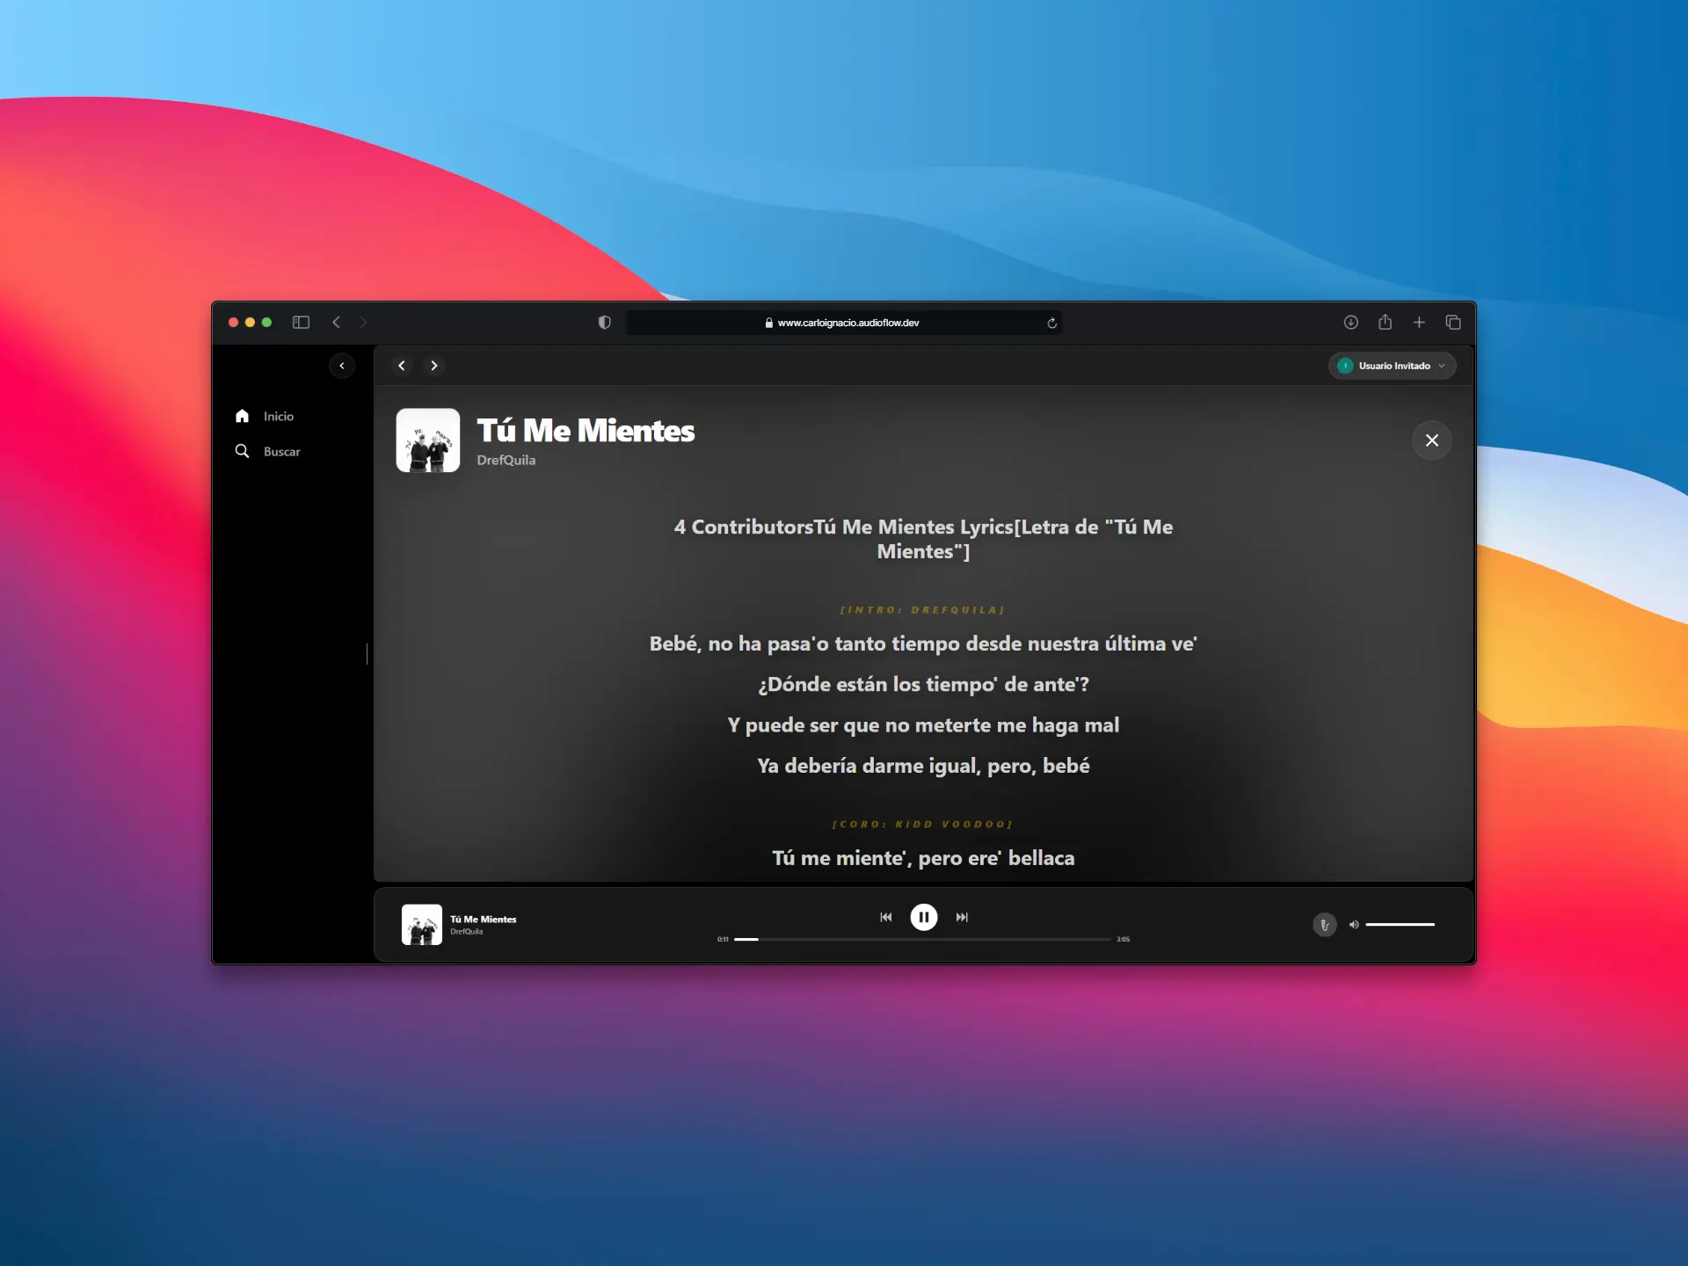
Task: Click the [CORO: KIDD VOODOO] section label
Action: point(923,825)
